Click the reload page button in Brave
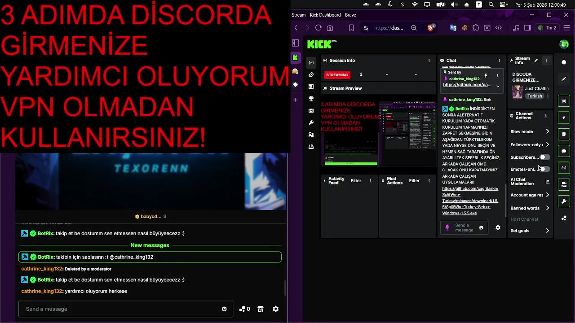 tap(318, 28)
